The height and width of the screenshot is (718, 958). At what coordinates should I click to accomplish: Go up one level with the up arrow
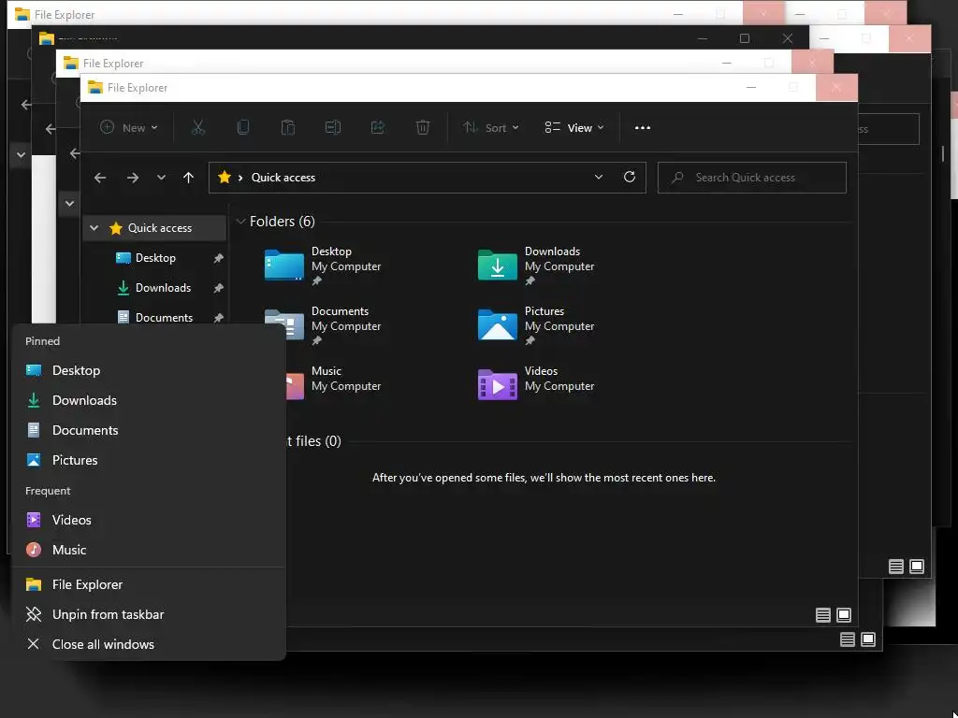coord(188,178)
